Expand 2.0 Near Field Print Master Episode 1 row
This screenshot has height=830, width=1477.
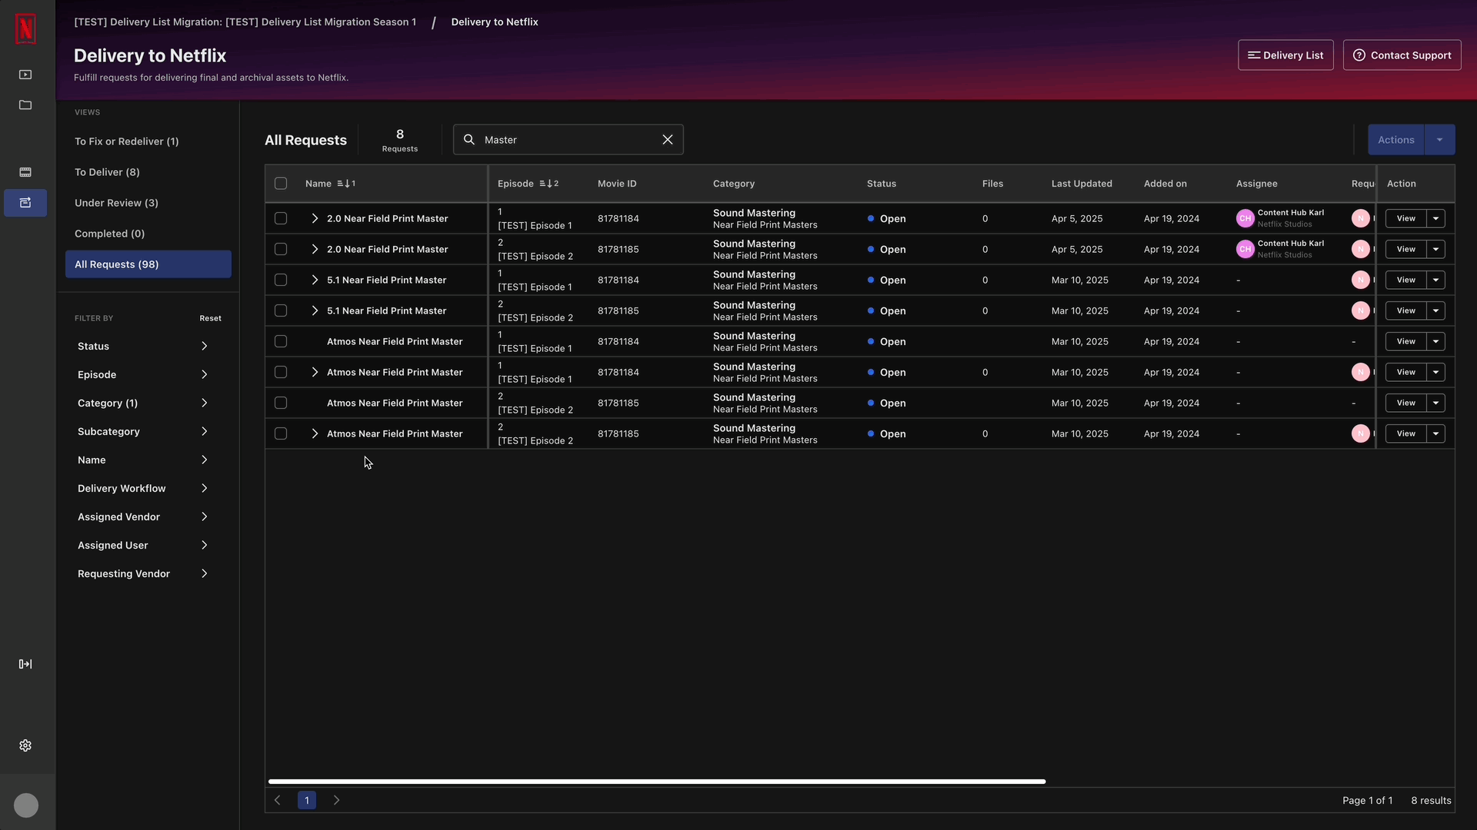point(315,218)
